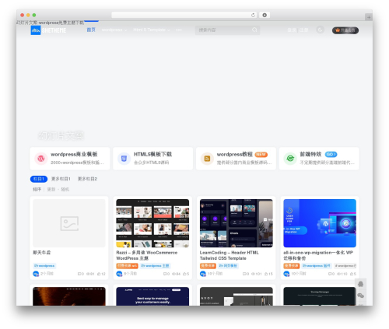The height and width of the screenshot is (329, 389).
Task: Click the SHETHEME site logo
Action: click(x=48, y=30)
